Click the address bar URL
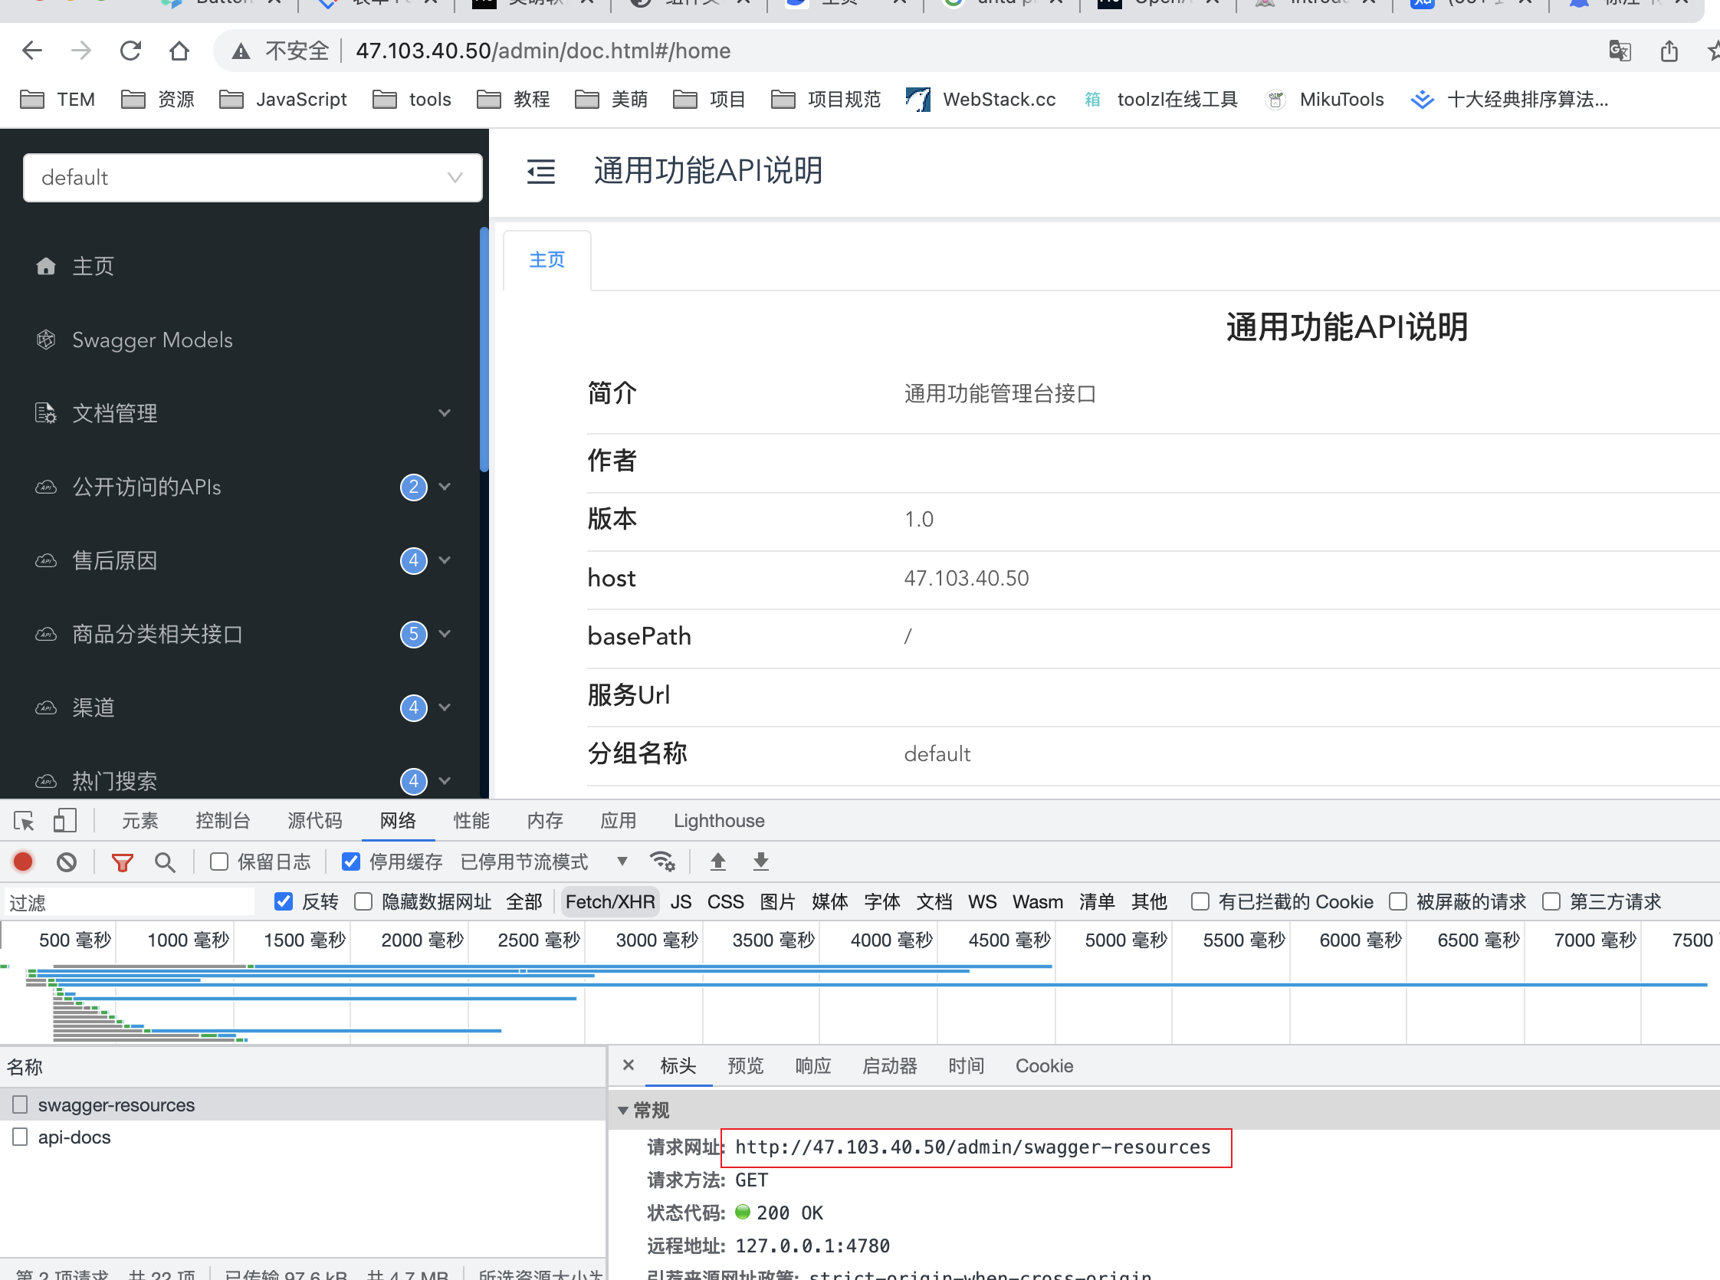 pyautogui.click(x=543, y=51)
